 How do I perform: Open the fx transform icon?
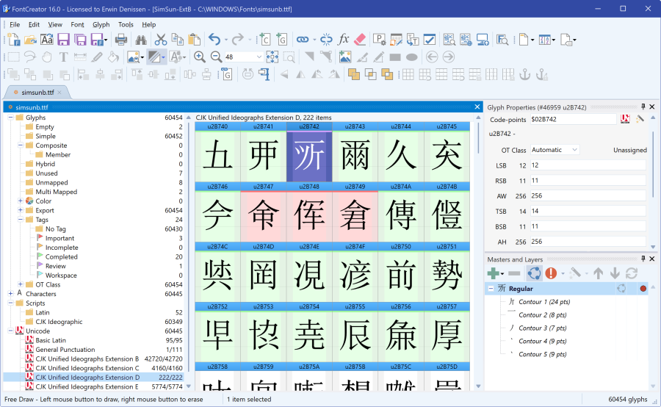[344, 40]
